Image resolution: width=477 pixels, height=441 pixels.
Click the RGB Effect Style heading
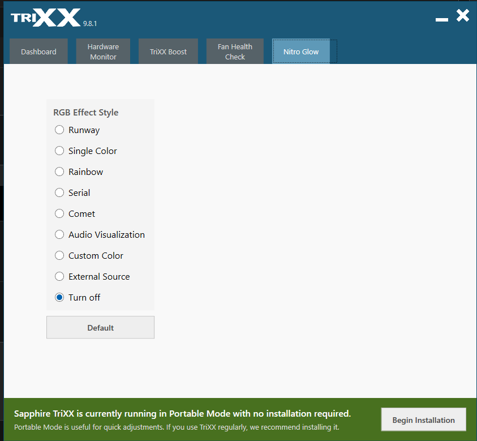pyautogui.click(x=86, y=112)
